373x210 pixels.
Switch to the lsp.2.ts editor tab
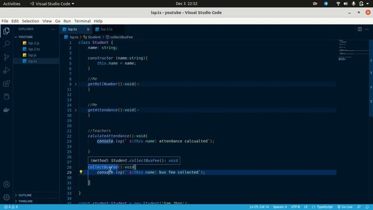107,29
